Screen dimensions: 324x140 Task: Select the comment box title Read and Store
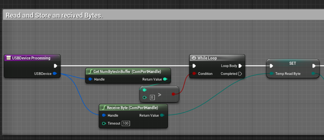[x=54, y=15]
